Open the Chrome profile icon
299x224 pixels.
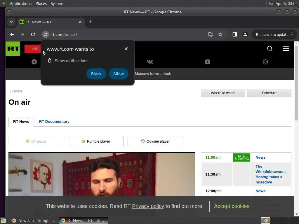(x=245, y=34)
